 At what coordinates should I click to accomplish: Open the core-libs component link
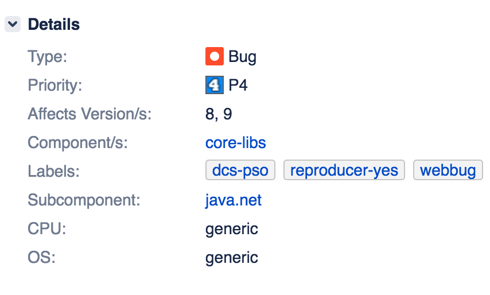[235, 143]
